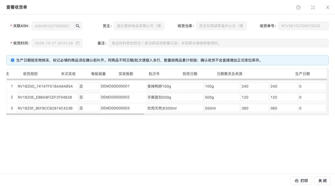The image size is (335, 188).
Task: Click the 500g specification cell
Action: tap(222, 97)
